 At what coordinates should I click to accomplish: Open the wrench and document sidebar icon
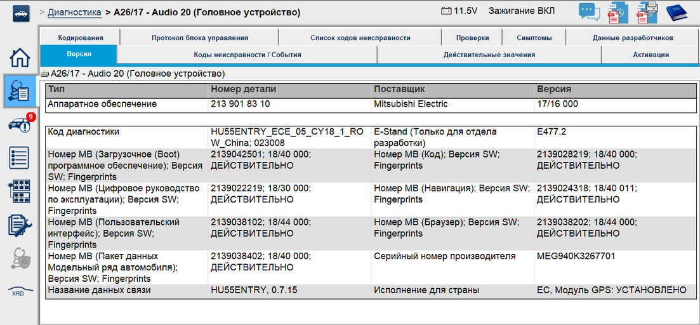tap(20, 225)
